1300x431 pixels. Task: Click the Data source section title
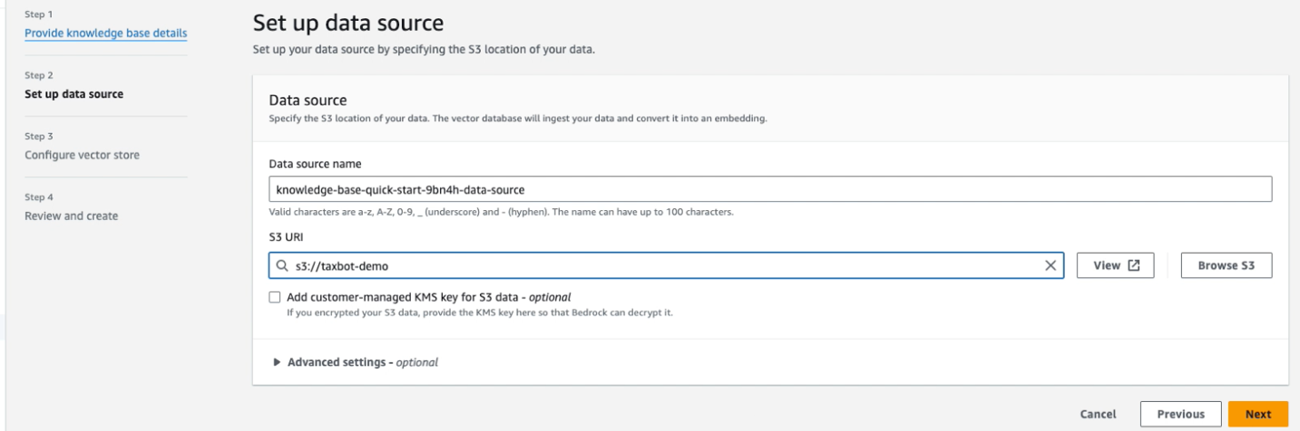coord(308,101)
